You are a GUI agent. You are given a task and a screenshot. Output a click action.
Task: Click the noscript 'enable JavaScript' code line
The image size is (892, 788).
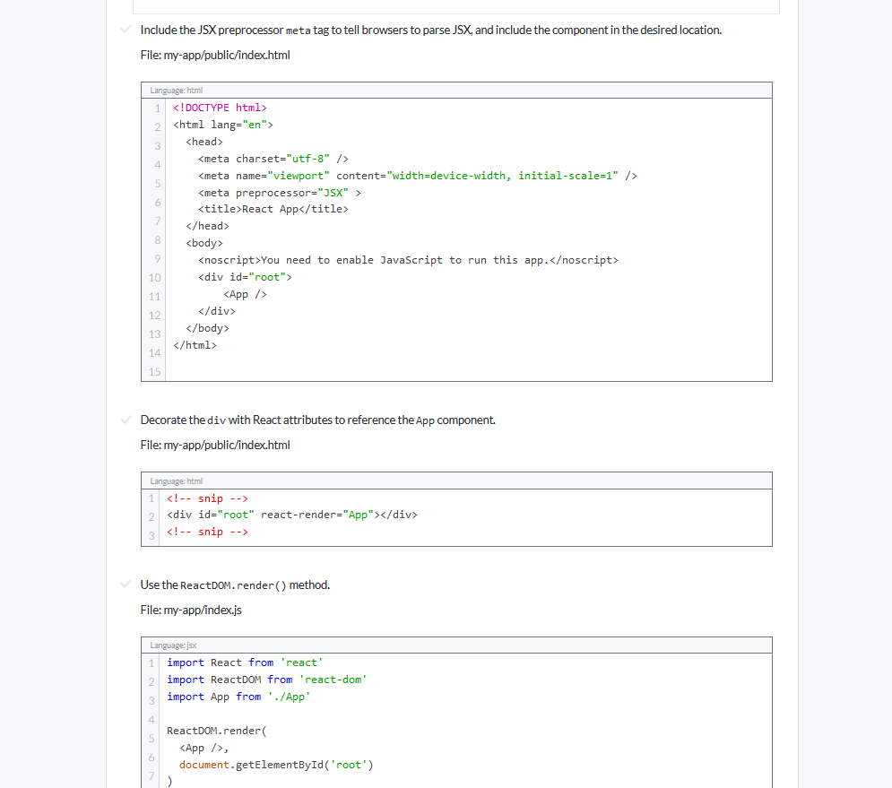[408, 260]
